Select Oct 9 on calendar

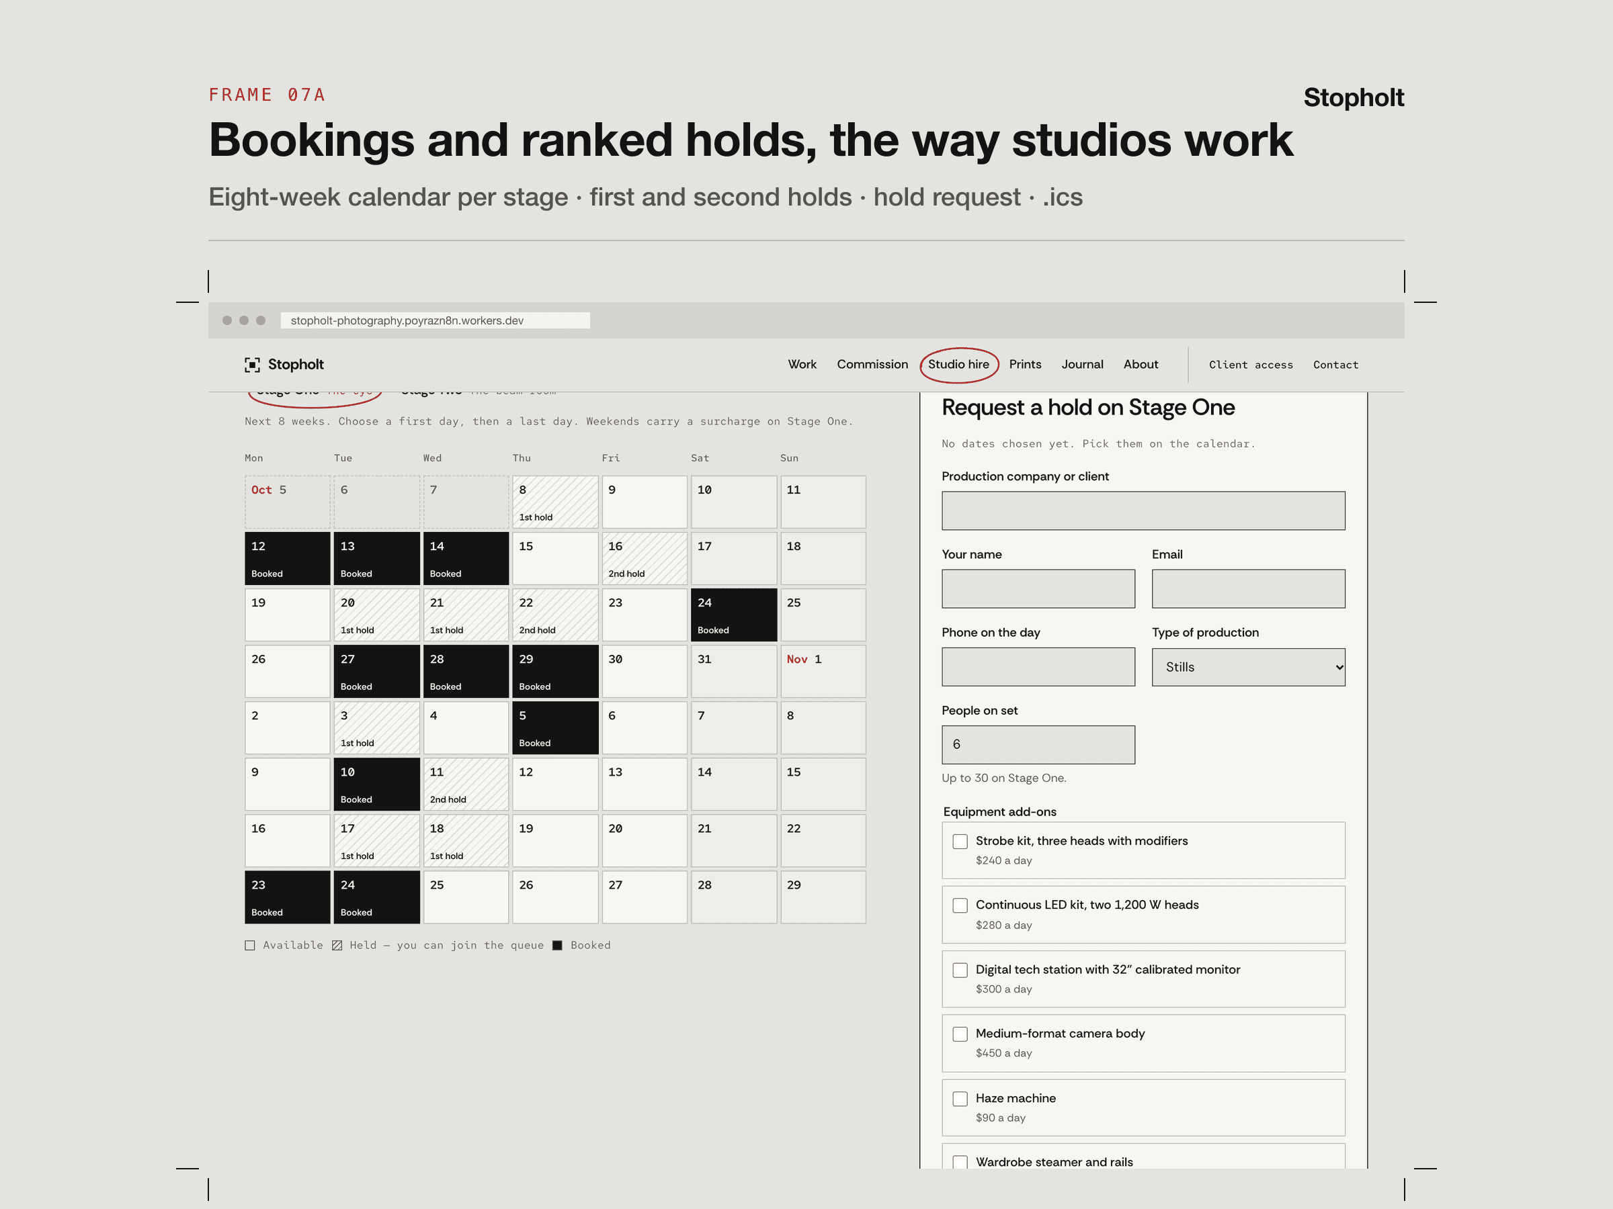click(x=644, y=502)
